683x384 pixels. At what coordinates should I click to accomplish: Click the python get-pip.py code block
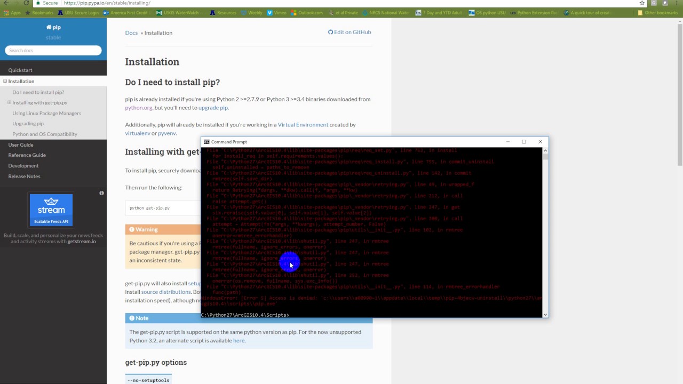click(x=163, y=208)
